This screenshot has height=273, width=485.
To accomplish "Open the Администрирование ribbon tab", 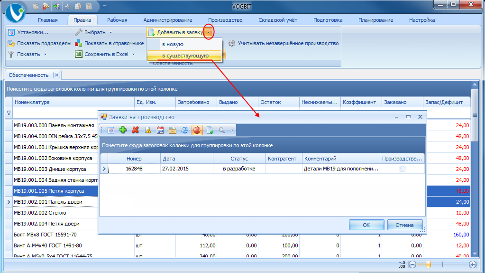I will coord(168,20).
